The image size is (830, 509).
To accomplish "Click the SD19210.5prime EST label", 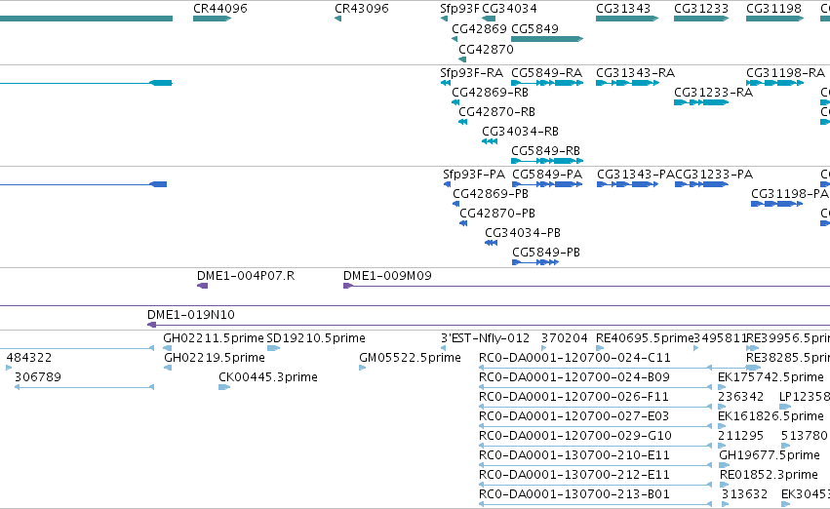I will click(x=315, y=338).
